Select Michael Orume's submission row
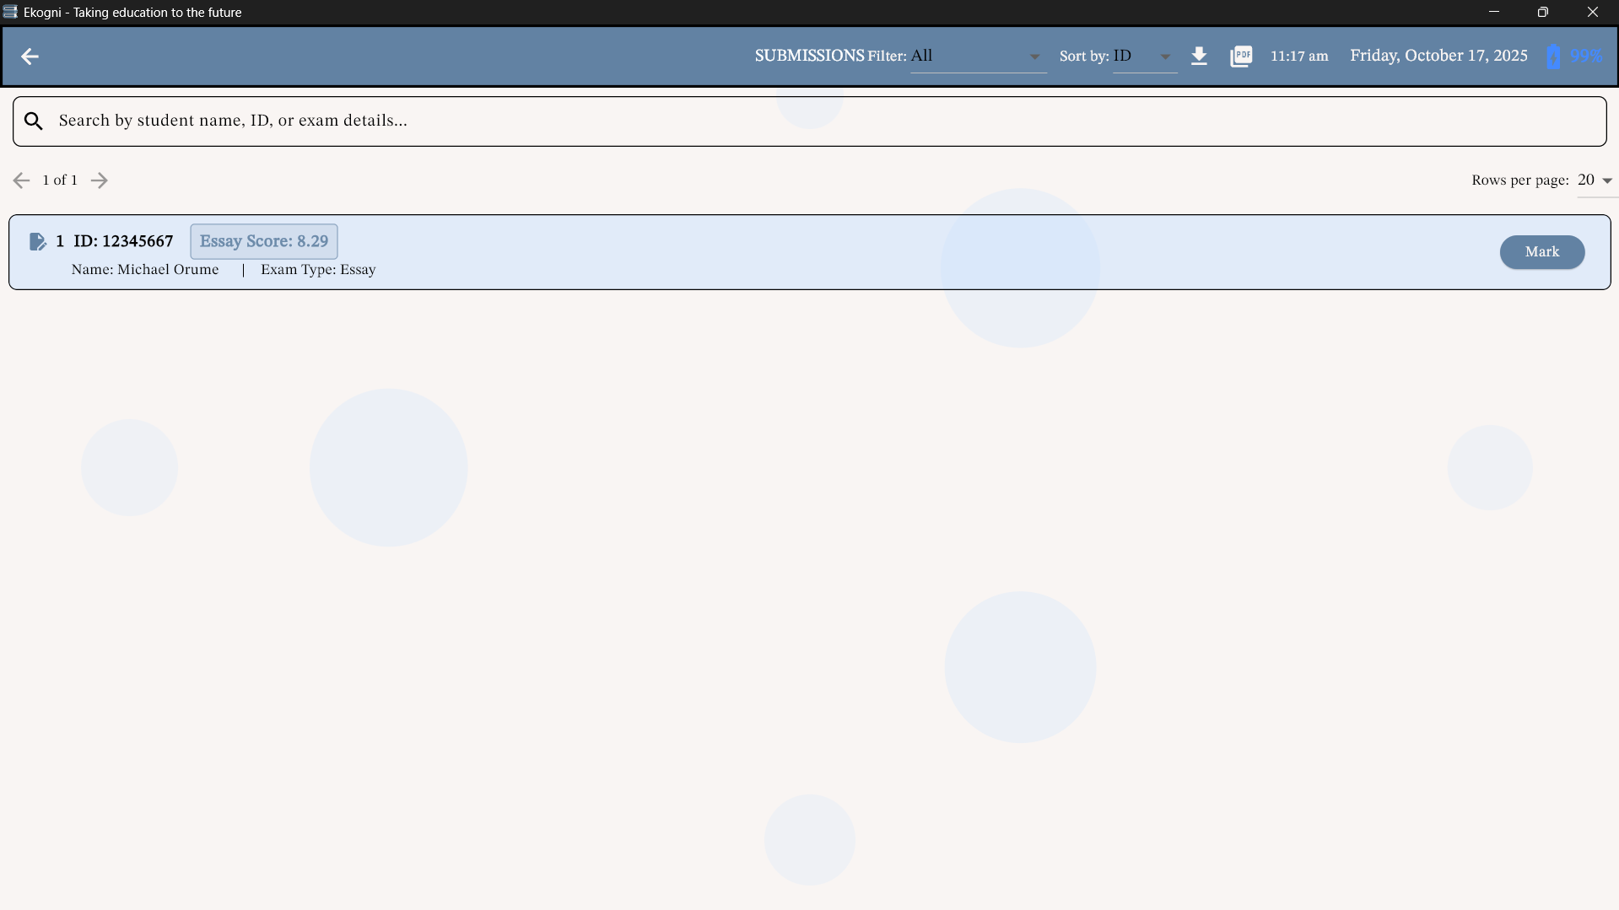Viewport: 1619px width, 910px height. click(x=591, y=252)
